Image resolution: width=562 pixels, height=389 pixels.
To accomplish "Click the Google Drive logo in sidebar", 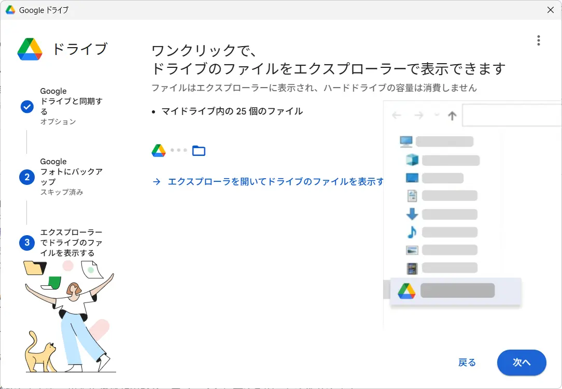I will click(x=30, y=49).
